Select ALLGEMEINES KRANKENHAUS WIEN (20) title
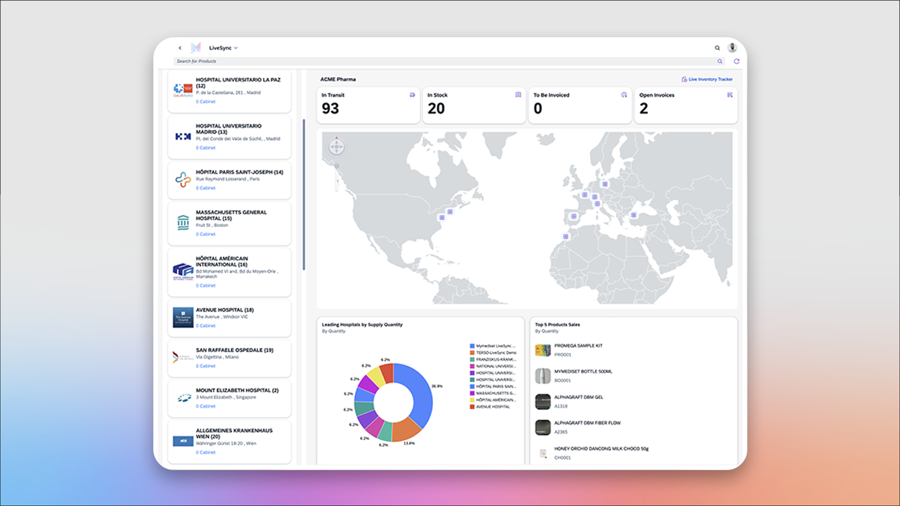Viewport: 900px width, 506px height. click(x=234, y=433)
